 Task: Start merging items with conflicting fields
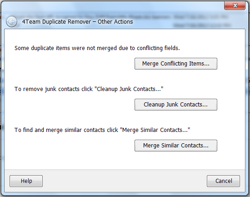176,64
